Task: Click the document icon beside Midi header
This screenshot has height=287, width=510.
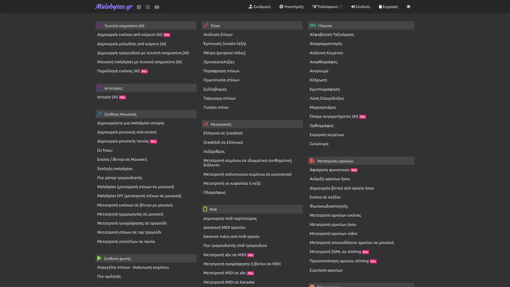Action: 206,209
